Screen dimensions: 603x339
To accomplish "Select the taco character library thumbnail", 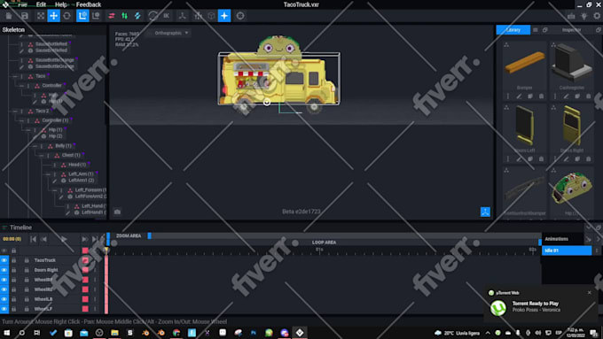I will pyautogui.click(x=571, y=189).
